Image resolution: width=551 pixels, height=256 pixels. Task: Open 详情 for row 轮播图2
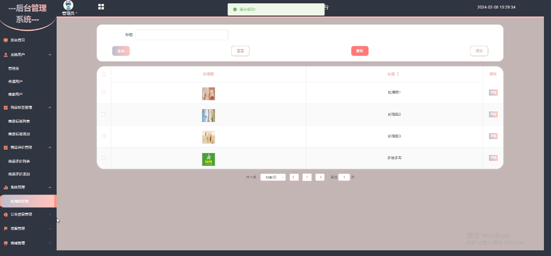(x=493, y=115)
